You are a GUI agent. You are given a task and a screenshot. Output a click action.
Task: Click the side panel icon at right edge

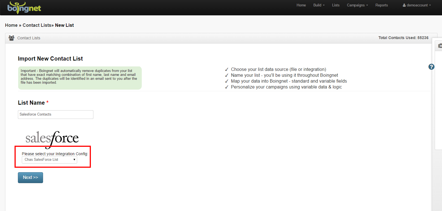tap(440, 45)
